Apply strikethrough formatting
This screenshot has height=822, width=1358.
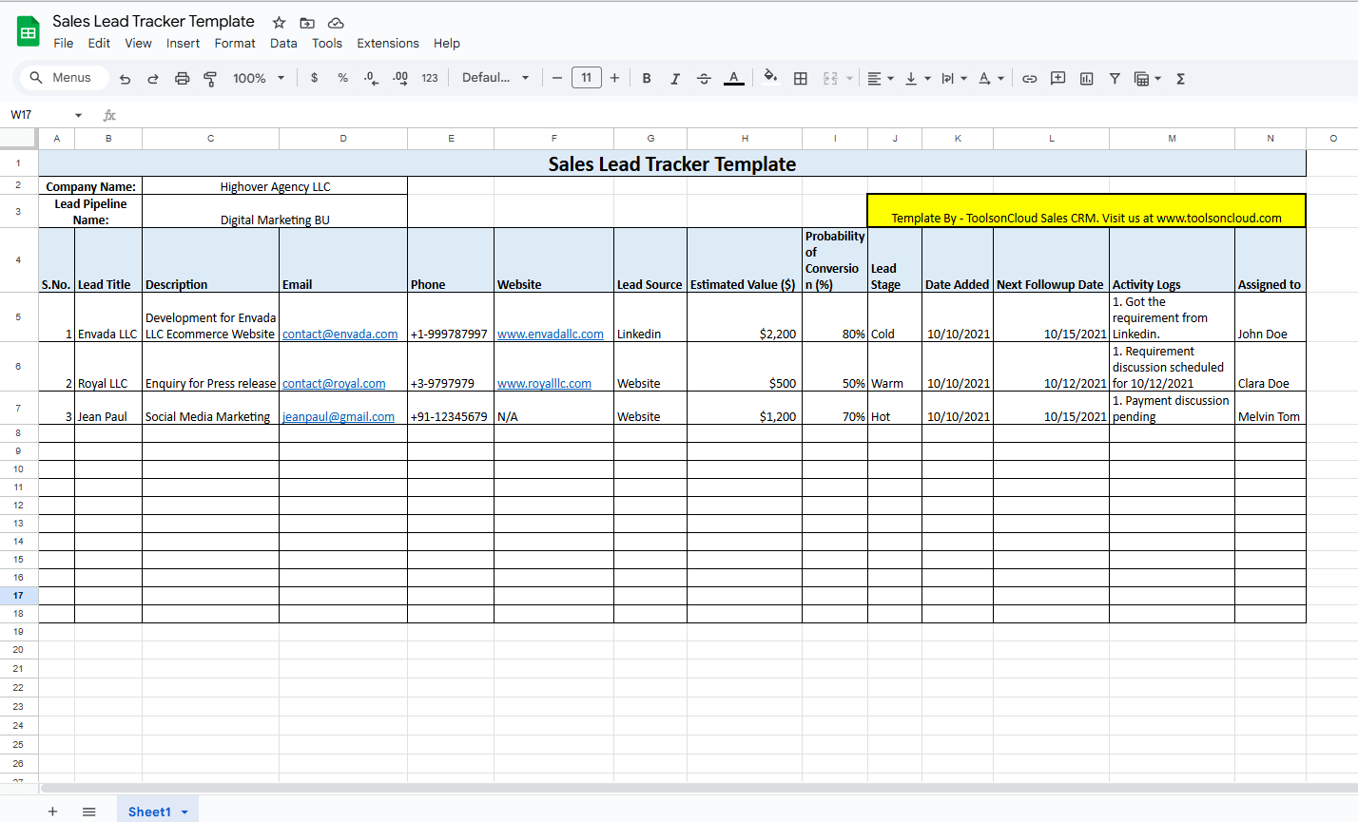pyautogui.click(x=704, y=78)
